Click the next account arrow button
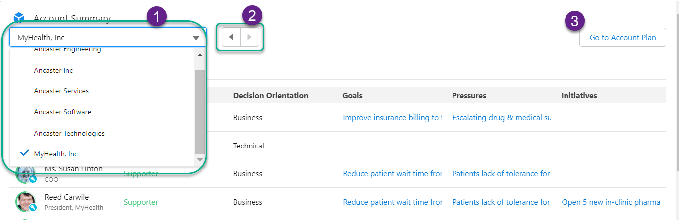Image resolution: width=679 pixels, height=220 pixels. click(x=250, y=37)
